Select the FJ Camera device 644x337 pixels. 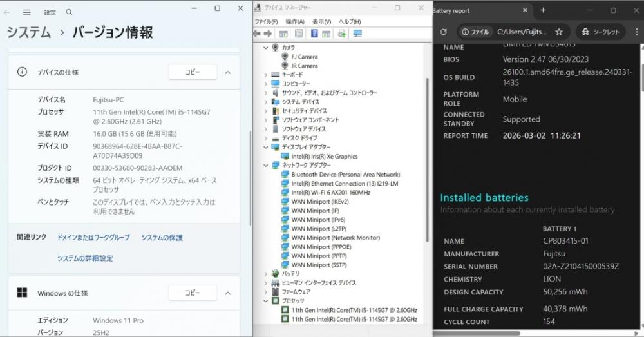click(x=305, y=57)
